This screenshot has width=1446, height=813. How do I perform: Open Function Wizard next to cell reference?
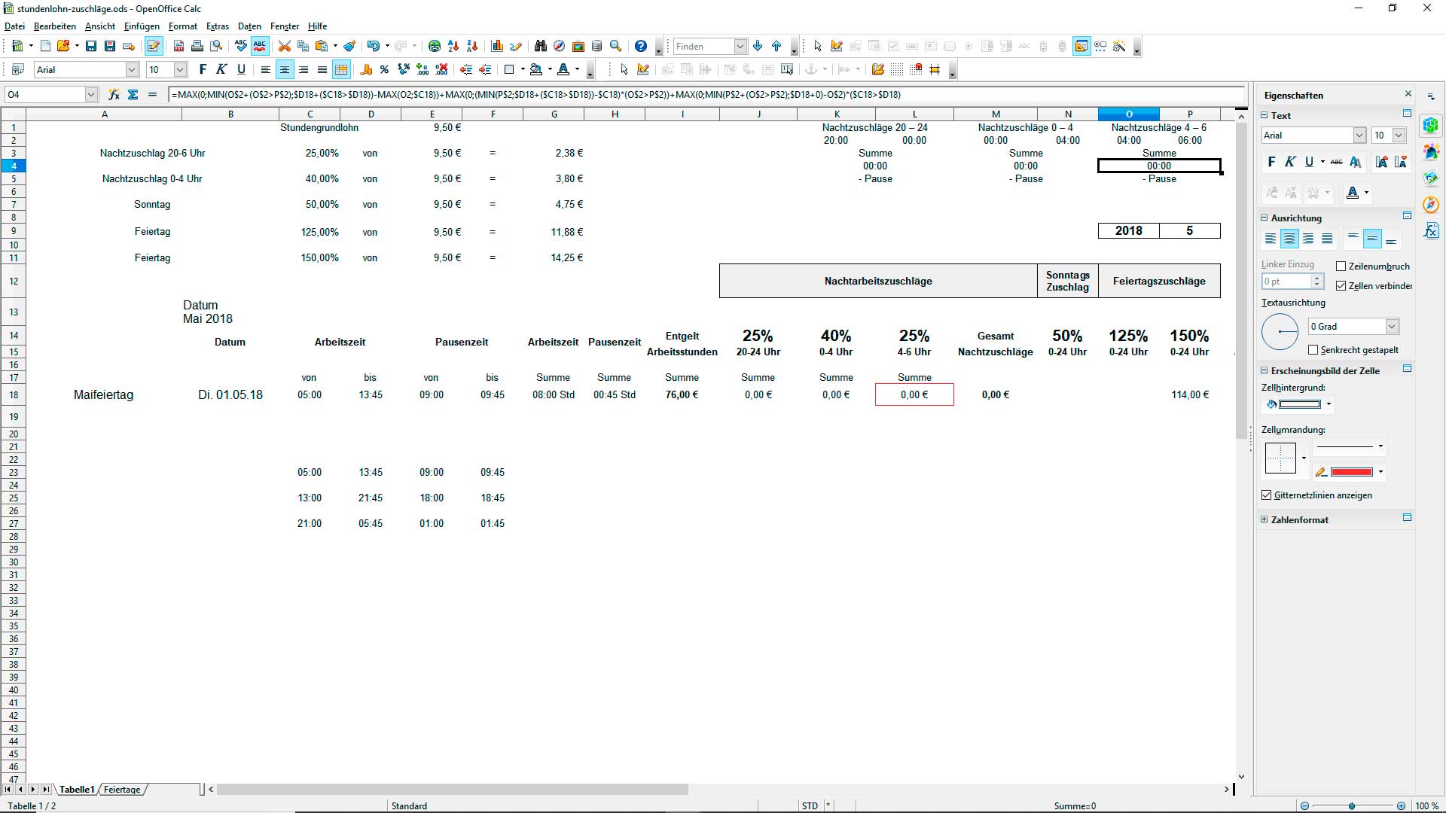(x=114, y=94)
